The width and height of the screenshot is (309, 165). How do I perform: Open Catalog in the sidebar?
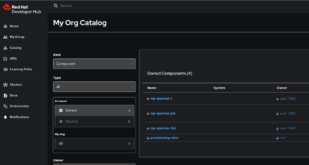(x=16, y=48)
